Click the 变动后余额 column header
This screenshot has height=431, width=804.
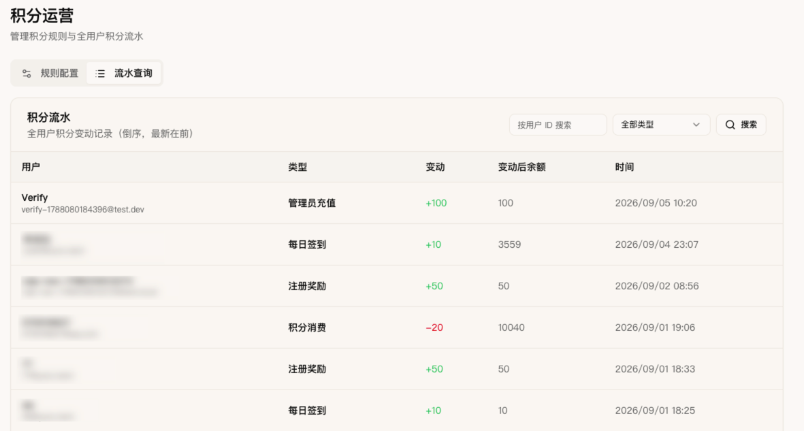coord(521,167)
